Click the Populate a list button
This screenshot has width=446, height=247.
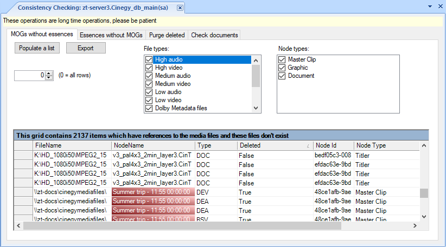(x=37, y=48)
